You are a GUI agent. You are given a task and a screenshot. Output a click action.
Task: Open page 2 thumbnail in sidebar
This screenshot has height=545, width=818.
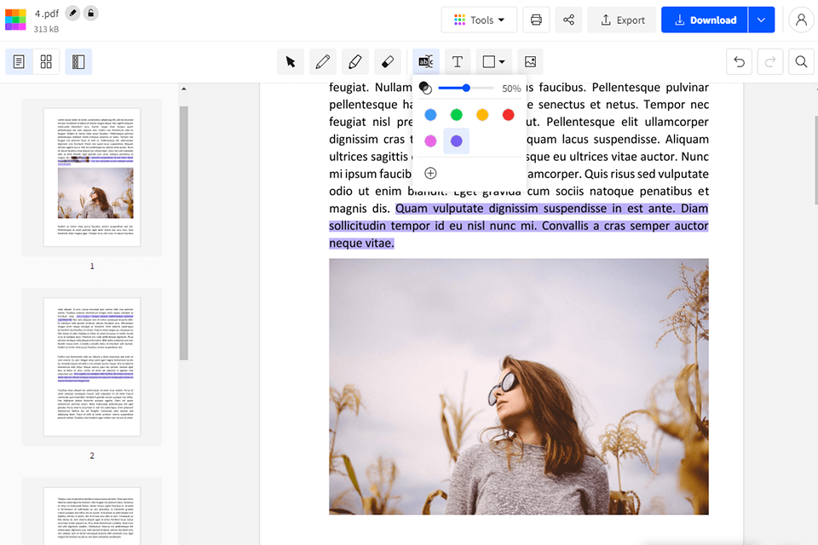(x=92, y=366)
